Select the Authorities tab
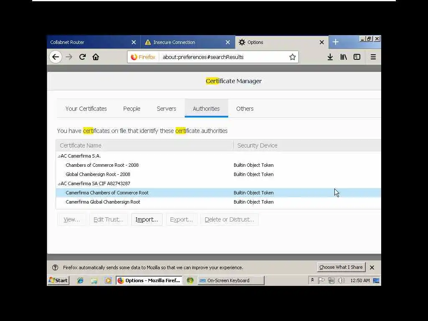Screen dimensions: 428x321 206,109
